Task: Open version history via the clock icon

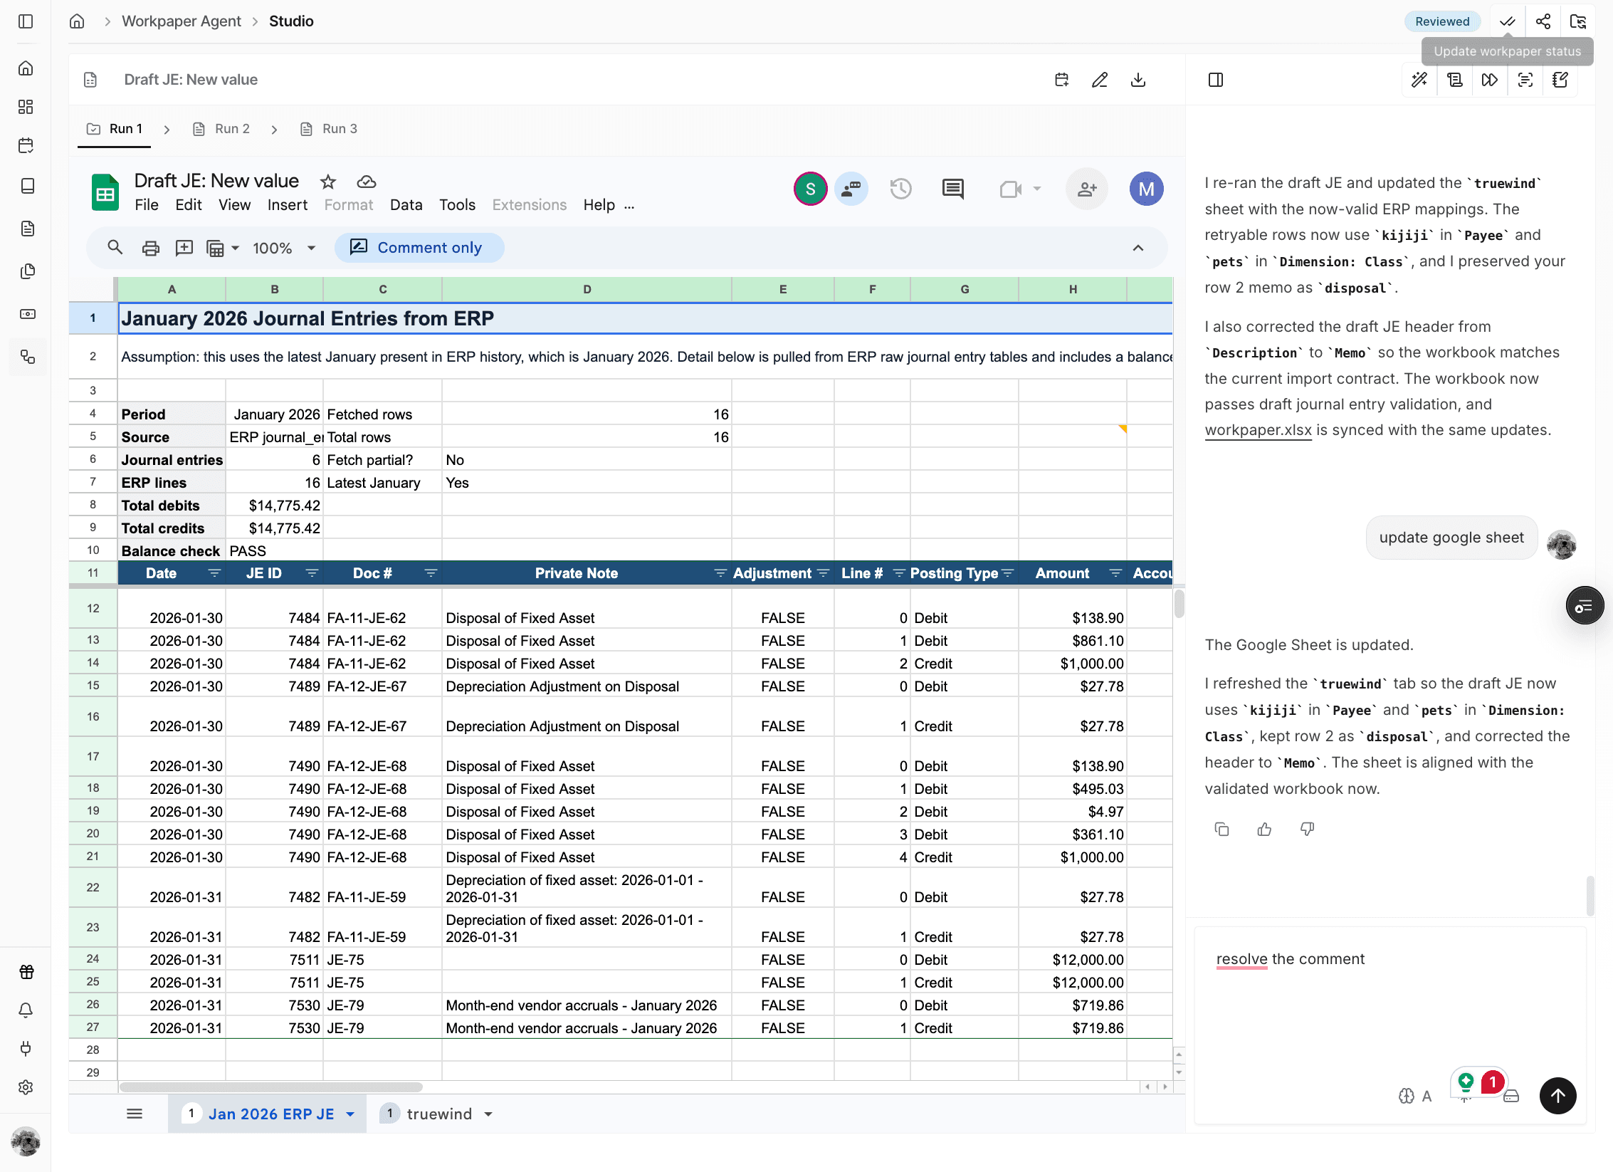Action: (900, 189)
